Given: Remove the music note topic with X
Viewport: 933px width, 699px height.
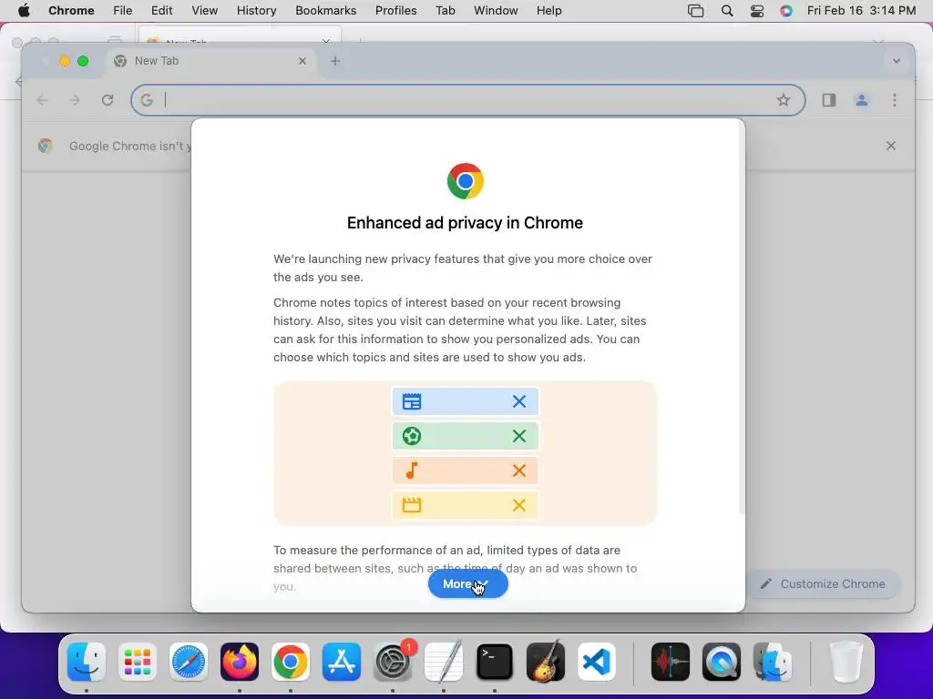Looking at the screenshot, I should coord(518,471).
